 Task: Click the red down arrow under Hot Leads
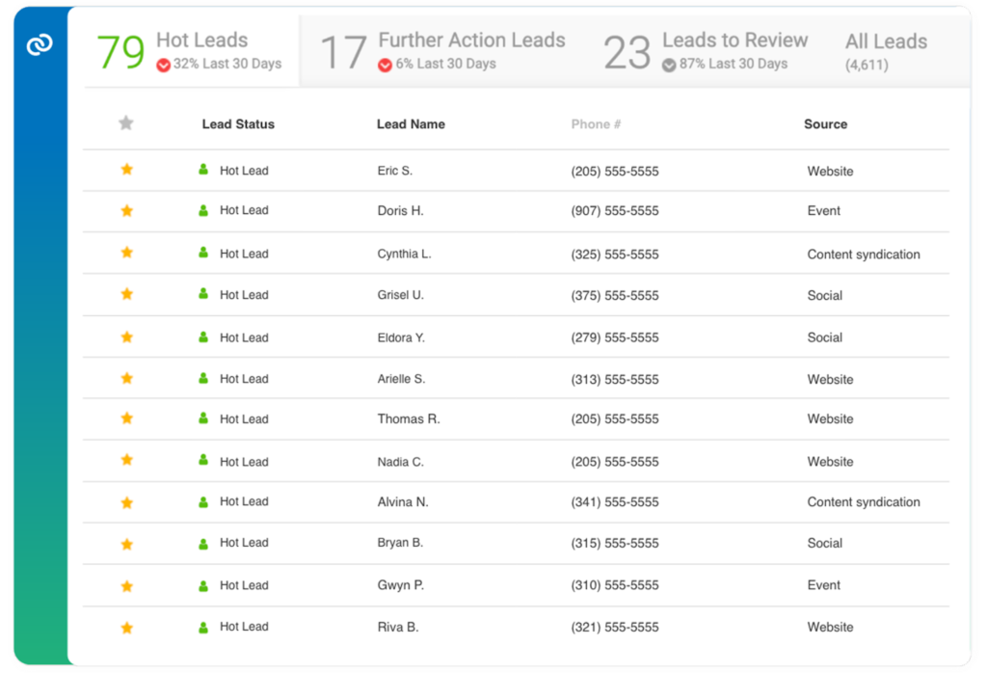(163, 66)
